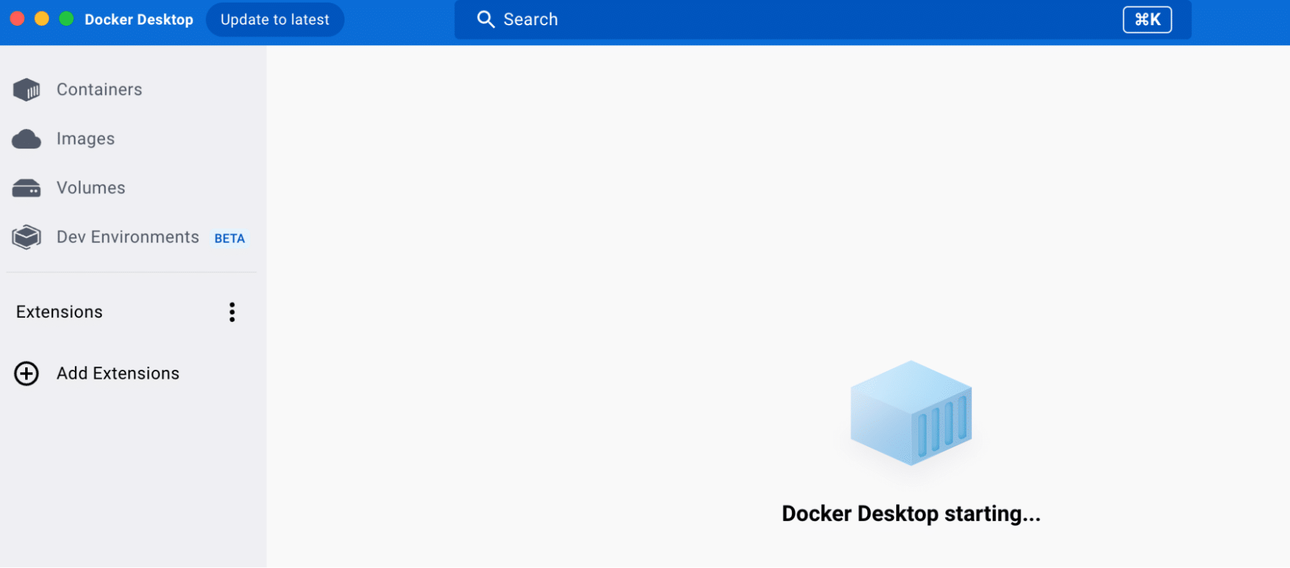Click the Extensions heading
Screen dimensions: 1290x568
click(59, 312)
